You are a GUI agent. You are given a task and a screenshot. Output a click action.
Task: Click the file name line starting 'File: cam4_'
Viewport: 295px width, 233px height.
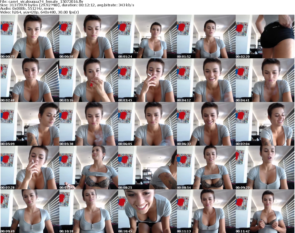pos(42,2)
